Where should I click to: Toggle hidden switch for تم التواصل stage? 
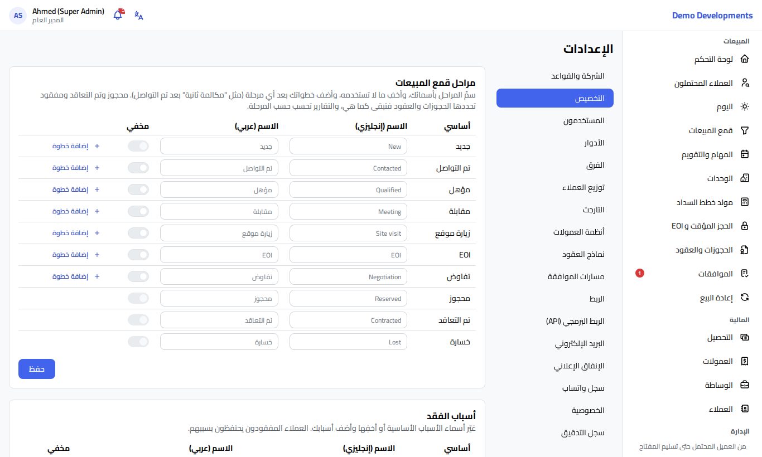pyautogui.click(x=138, y=168)
